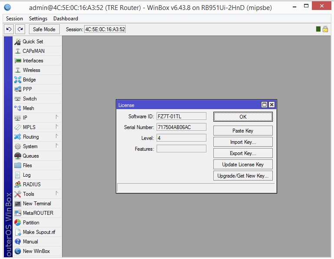Click the Redo arrow in toolbar

point(20,29)
